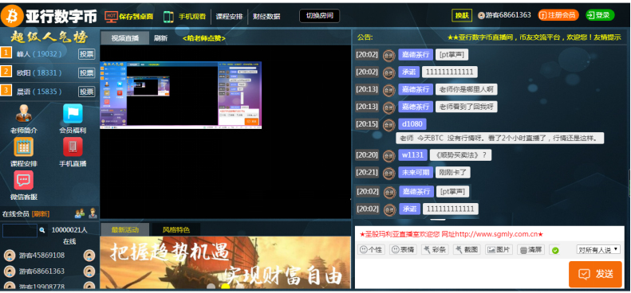Click message 老师看到了回我呀
Image resolution: width=631 pixels, height=293 pixels.
(x=467, y=107)
